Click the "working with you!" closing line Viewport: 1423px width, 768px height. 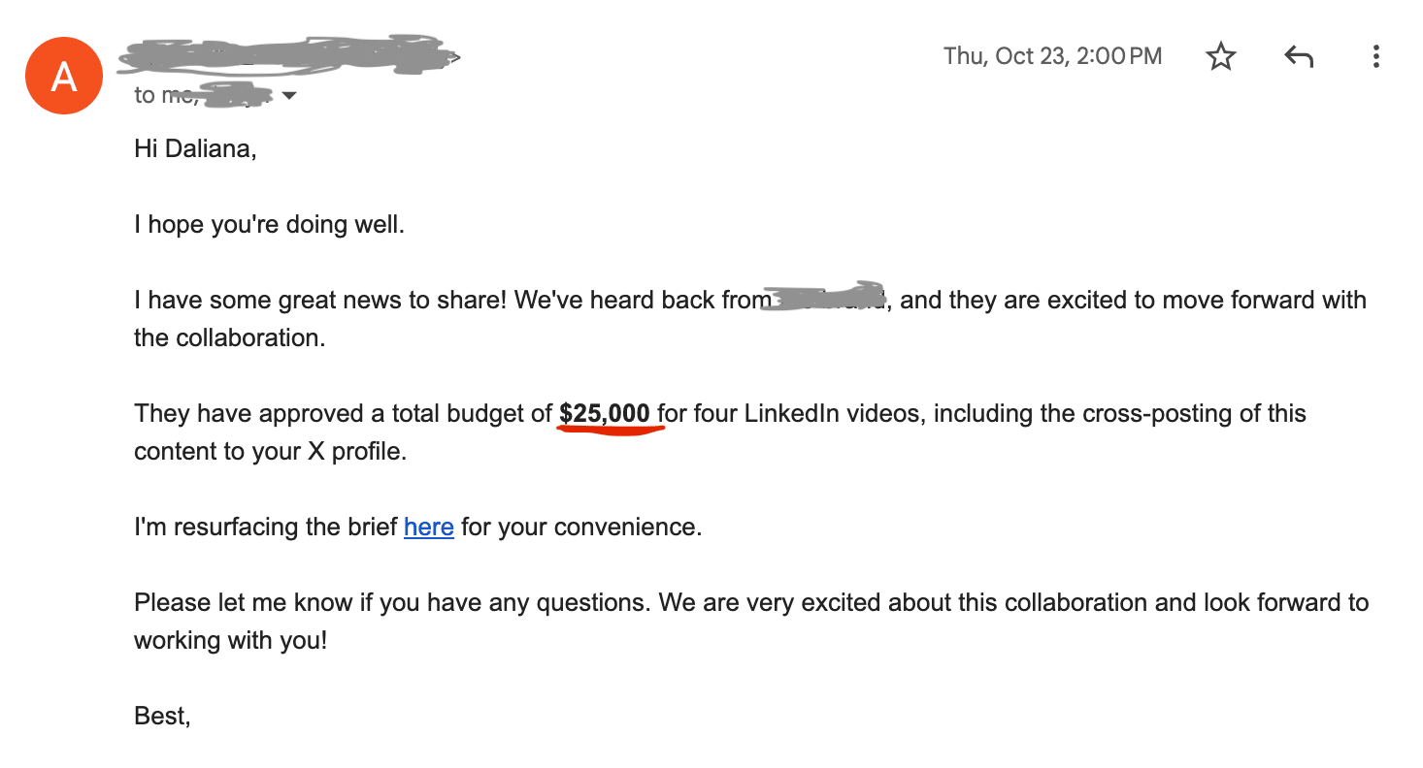pos(230,640)
